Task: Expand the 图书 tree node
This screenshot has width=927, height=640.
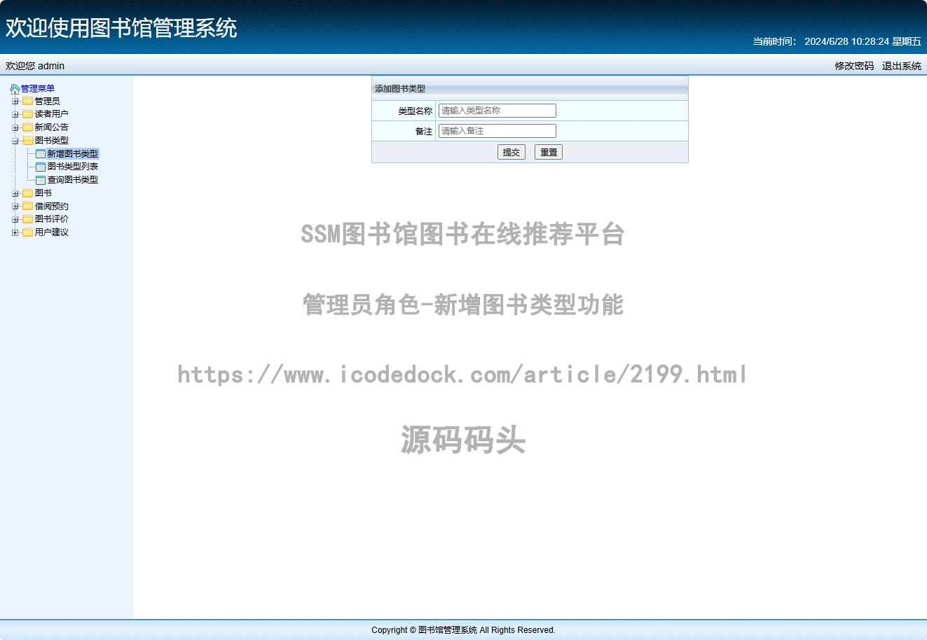Action: pos(15,193)
